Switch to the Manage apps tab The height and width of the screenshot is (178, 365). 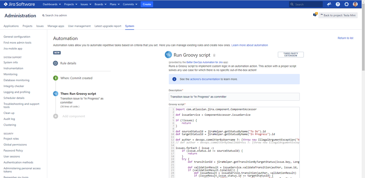pyautogui.click(x=56, y=26)
